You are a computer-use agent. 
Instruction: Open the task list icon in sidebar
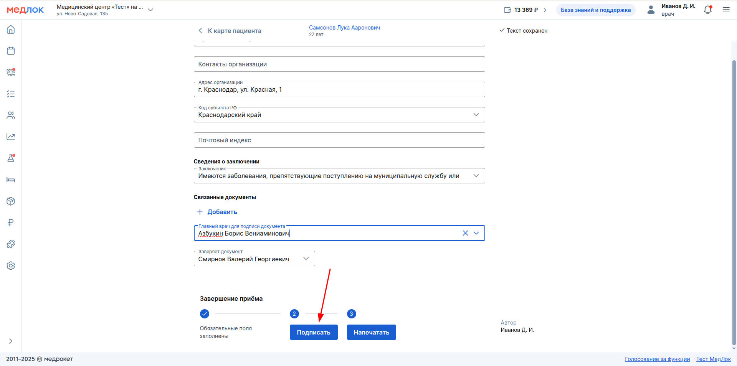11,94
